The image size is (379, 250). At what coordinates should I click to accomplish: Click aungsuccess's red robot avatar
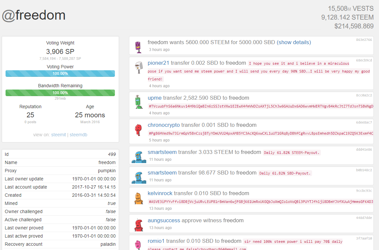point(138,225)
